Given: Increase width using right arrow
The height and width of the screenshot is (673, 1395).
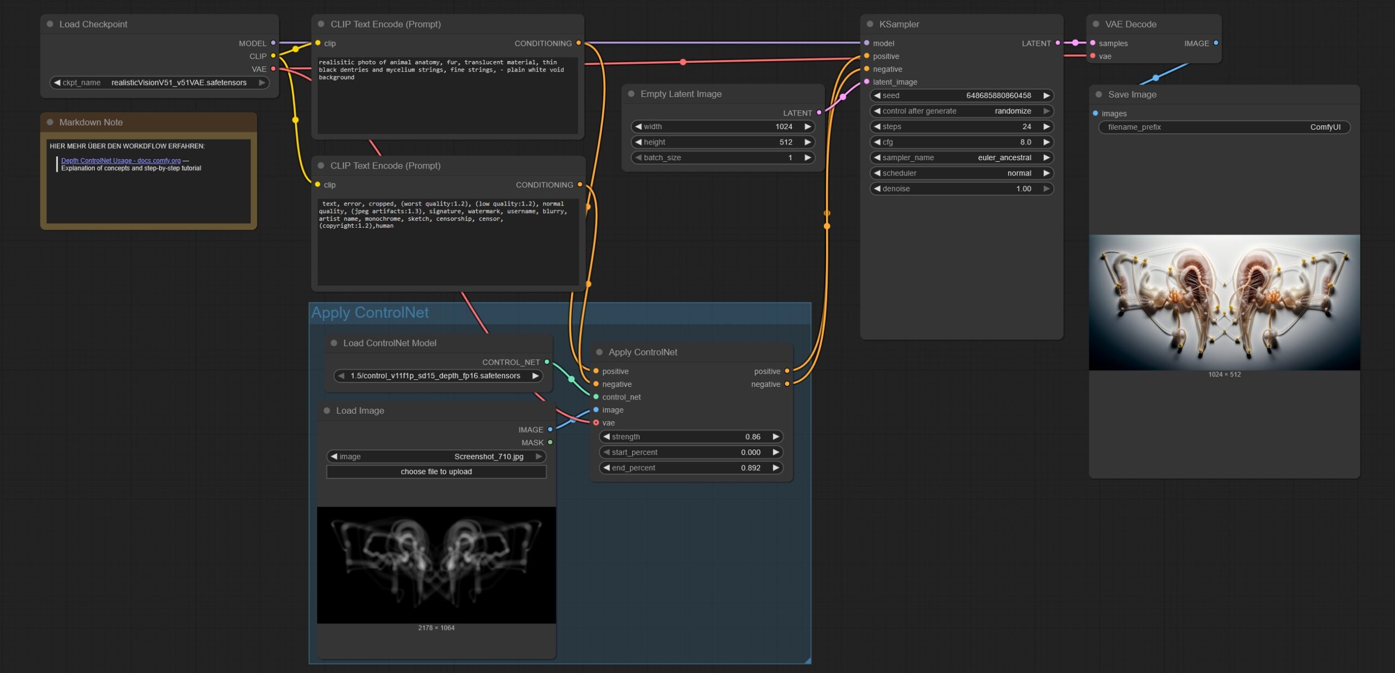Looking at the screenshot, I should coord(808,126).
